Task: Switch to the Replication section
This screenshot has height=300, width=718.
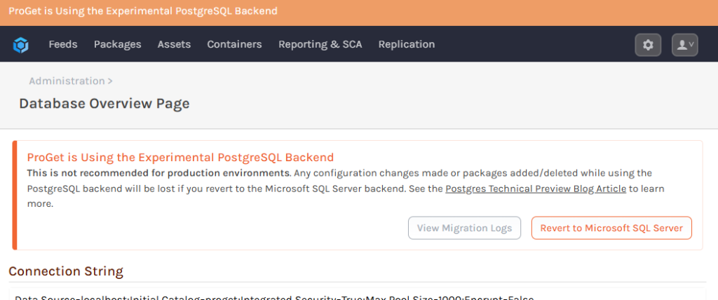Action: [x=406, y=44]
